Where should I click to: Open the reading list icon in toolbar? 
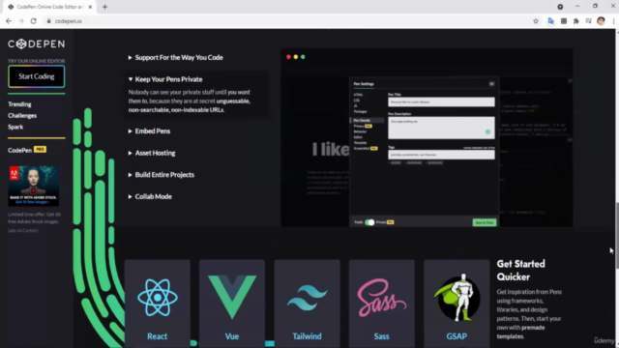[589, 21]
